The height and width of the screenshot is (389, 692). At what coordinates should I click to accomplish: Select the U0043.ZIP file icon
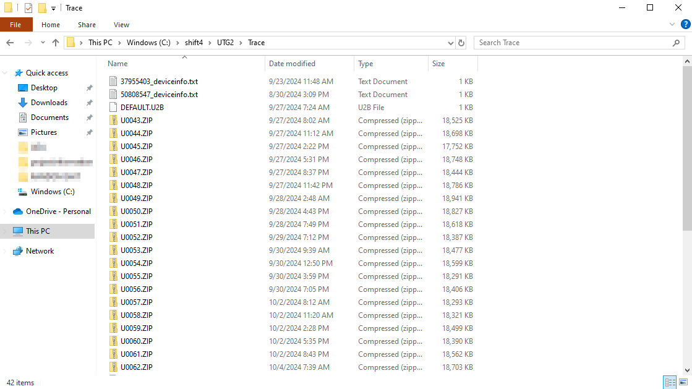click(113, 121)
